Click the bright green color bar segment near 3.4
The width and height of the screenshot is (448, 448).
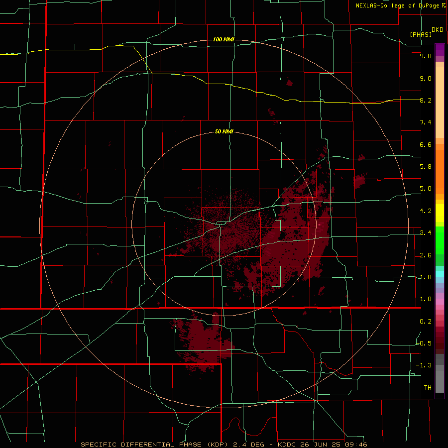click(440, 240)
